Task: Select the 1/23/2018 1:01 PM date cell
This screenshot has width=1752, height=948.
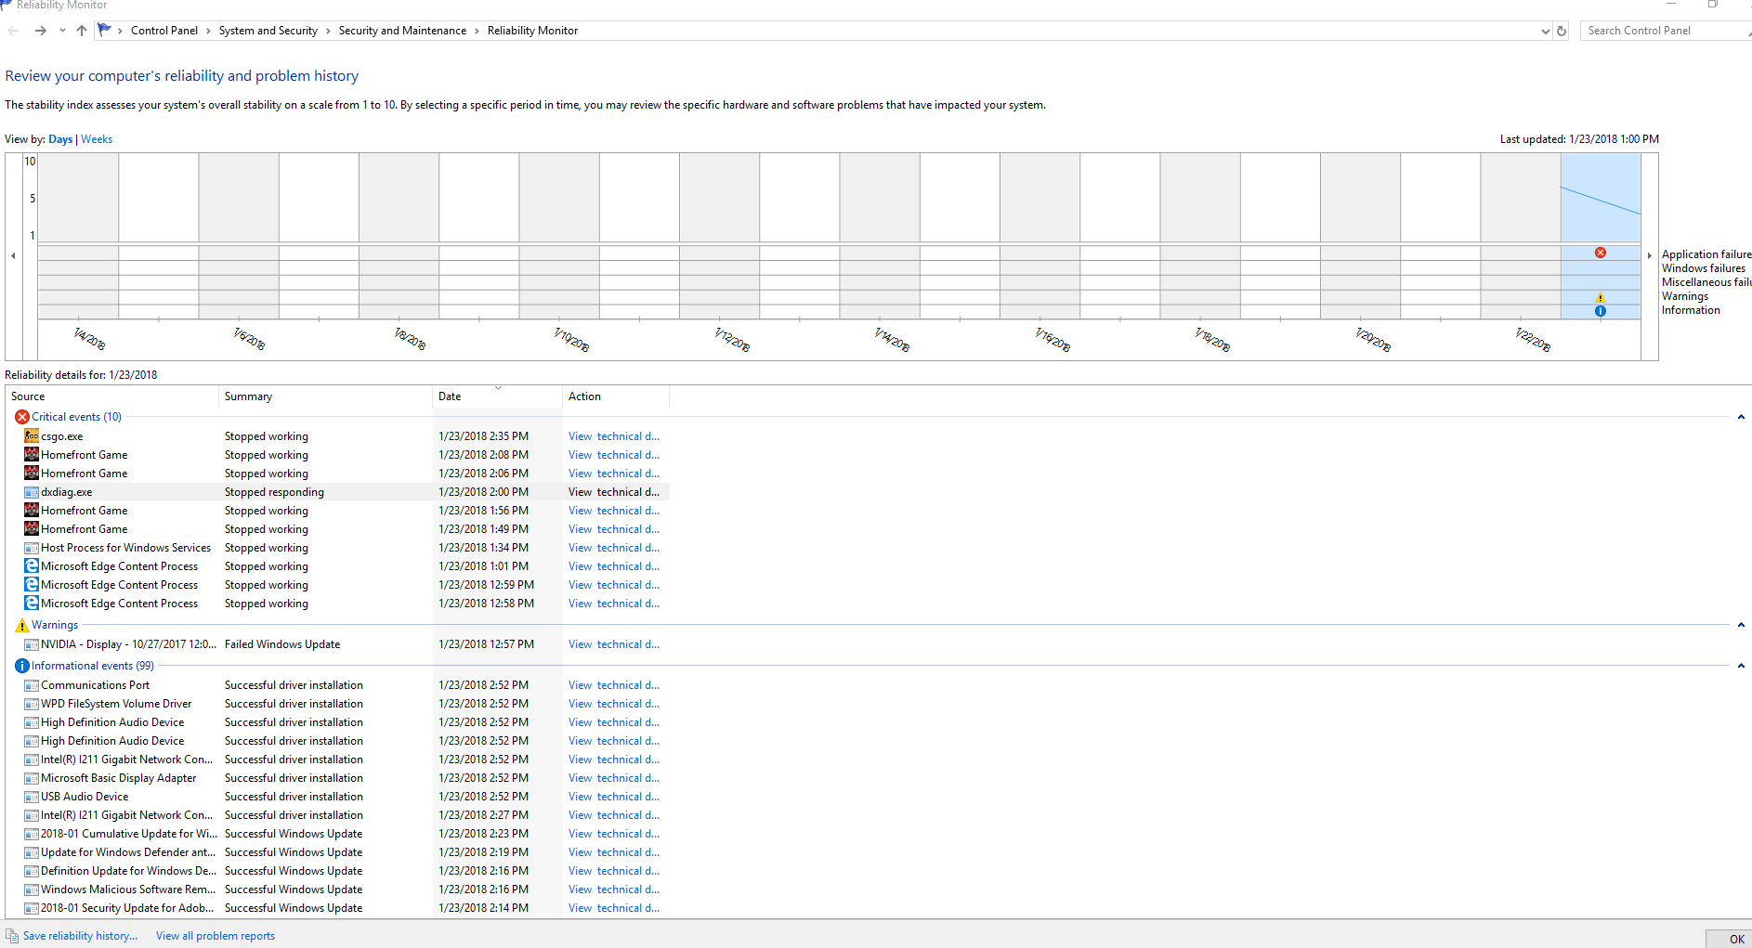Action: point(483,566)
